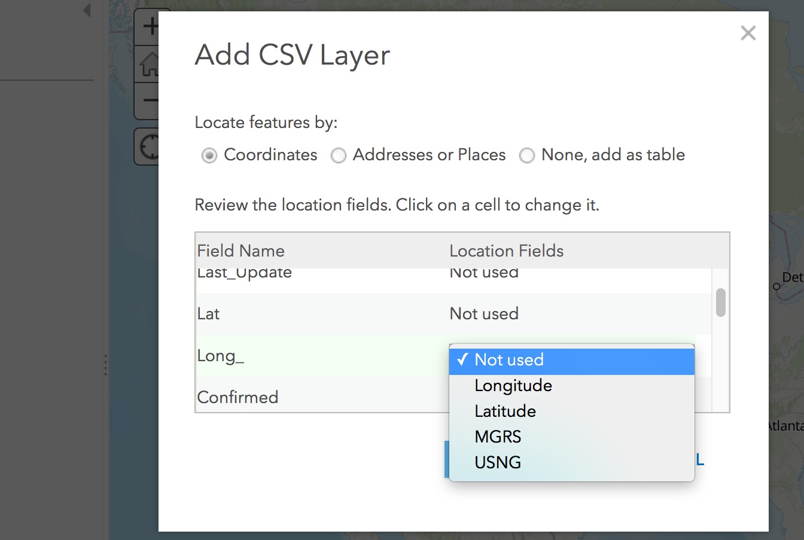Collapse the side panel with the arrow
Image resolution: width=804 pixels, height=540 pixels.
(x=87, y=10)
